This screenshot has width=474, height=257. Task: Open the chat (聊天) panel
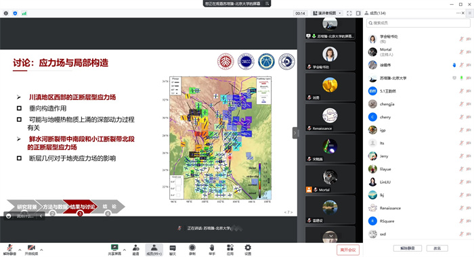point(172,250)
